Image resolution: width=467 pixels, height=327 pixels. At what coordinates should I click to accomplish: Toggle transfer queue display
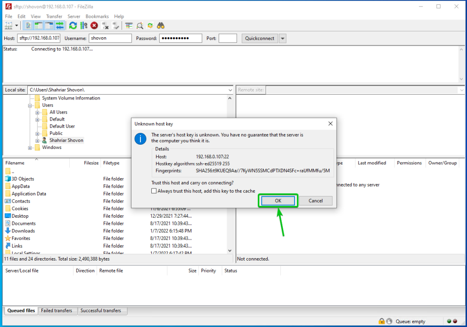[59, 25]
